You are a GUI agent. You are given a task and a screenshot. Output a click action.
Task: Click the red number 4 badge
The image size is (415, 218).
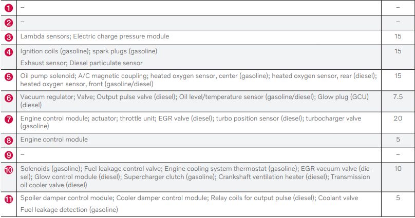8,52
